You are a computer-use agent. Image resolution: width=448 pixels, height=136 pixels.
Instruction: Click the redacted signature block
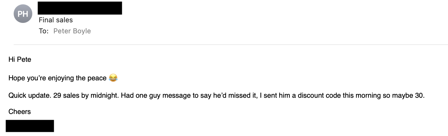pyautogui.click(x=30, y=126)
